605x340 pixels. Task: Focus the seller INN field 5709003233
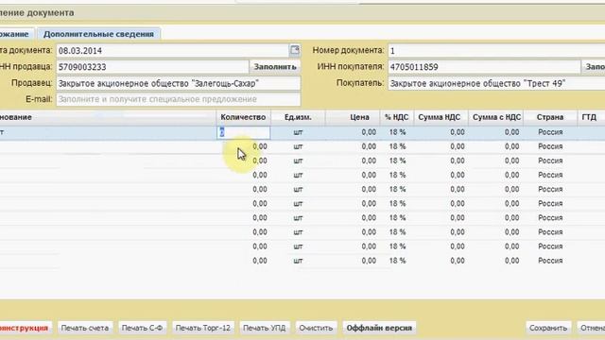pyautogui.click(x=152, y=67)
